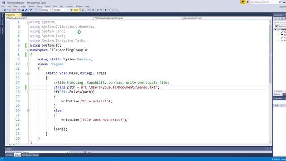Click the Output panel clear all icon

click(85, 152)
